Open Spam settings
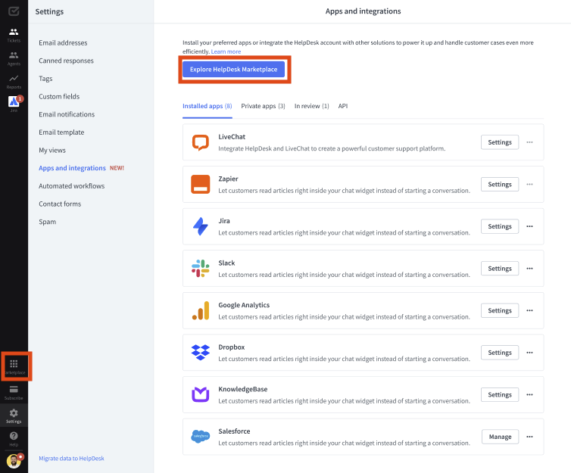This screenshot has width=571, height=473. pos(48,222)
